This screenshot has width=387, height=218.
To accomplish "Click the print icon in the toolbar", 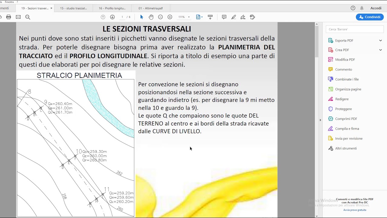I will (8, 17).
